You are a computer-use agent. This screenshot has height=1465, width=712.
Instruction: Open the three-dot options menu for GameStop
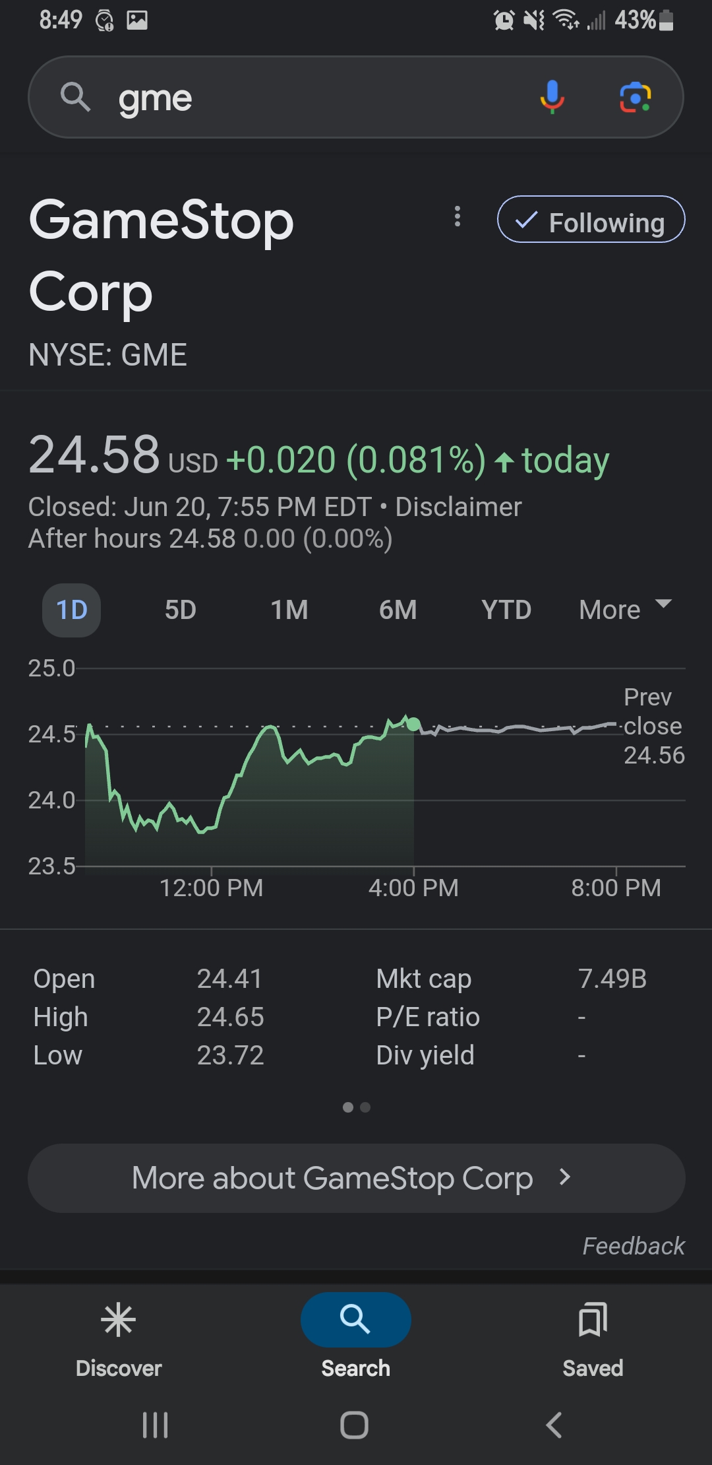coord(457,216)
